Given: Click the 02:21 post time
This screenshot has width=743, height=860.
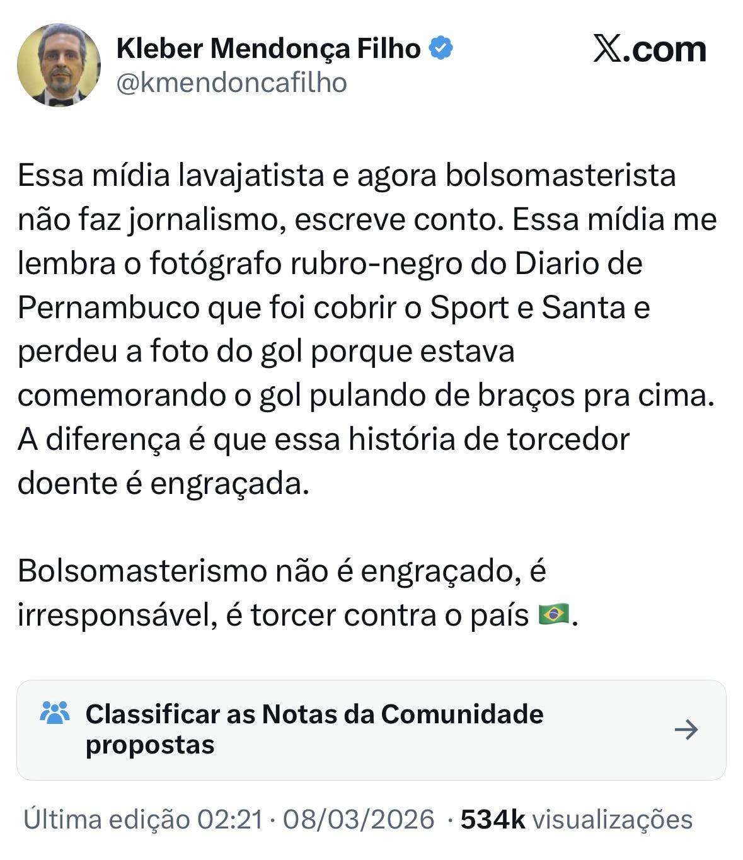Looking at the screenshot, I should (x=229, y=820).
